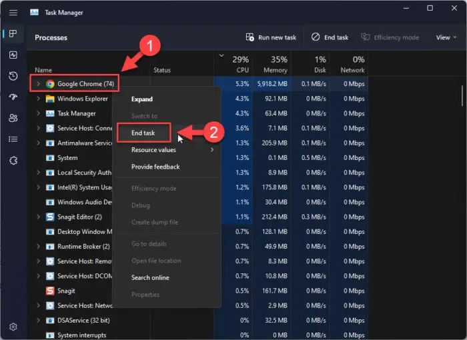467x340 pixels.
Task: Open the Users icon in sidebar
Action: tap(13, 118)
